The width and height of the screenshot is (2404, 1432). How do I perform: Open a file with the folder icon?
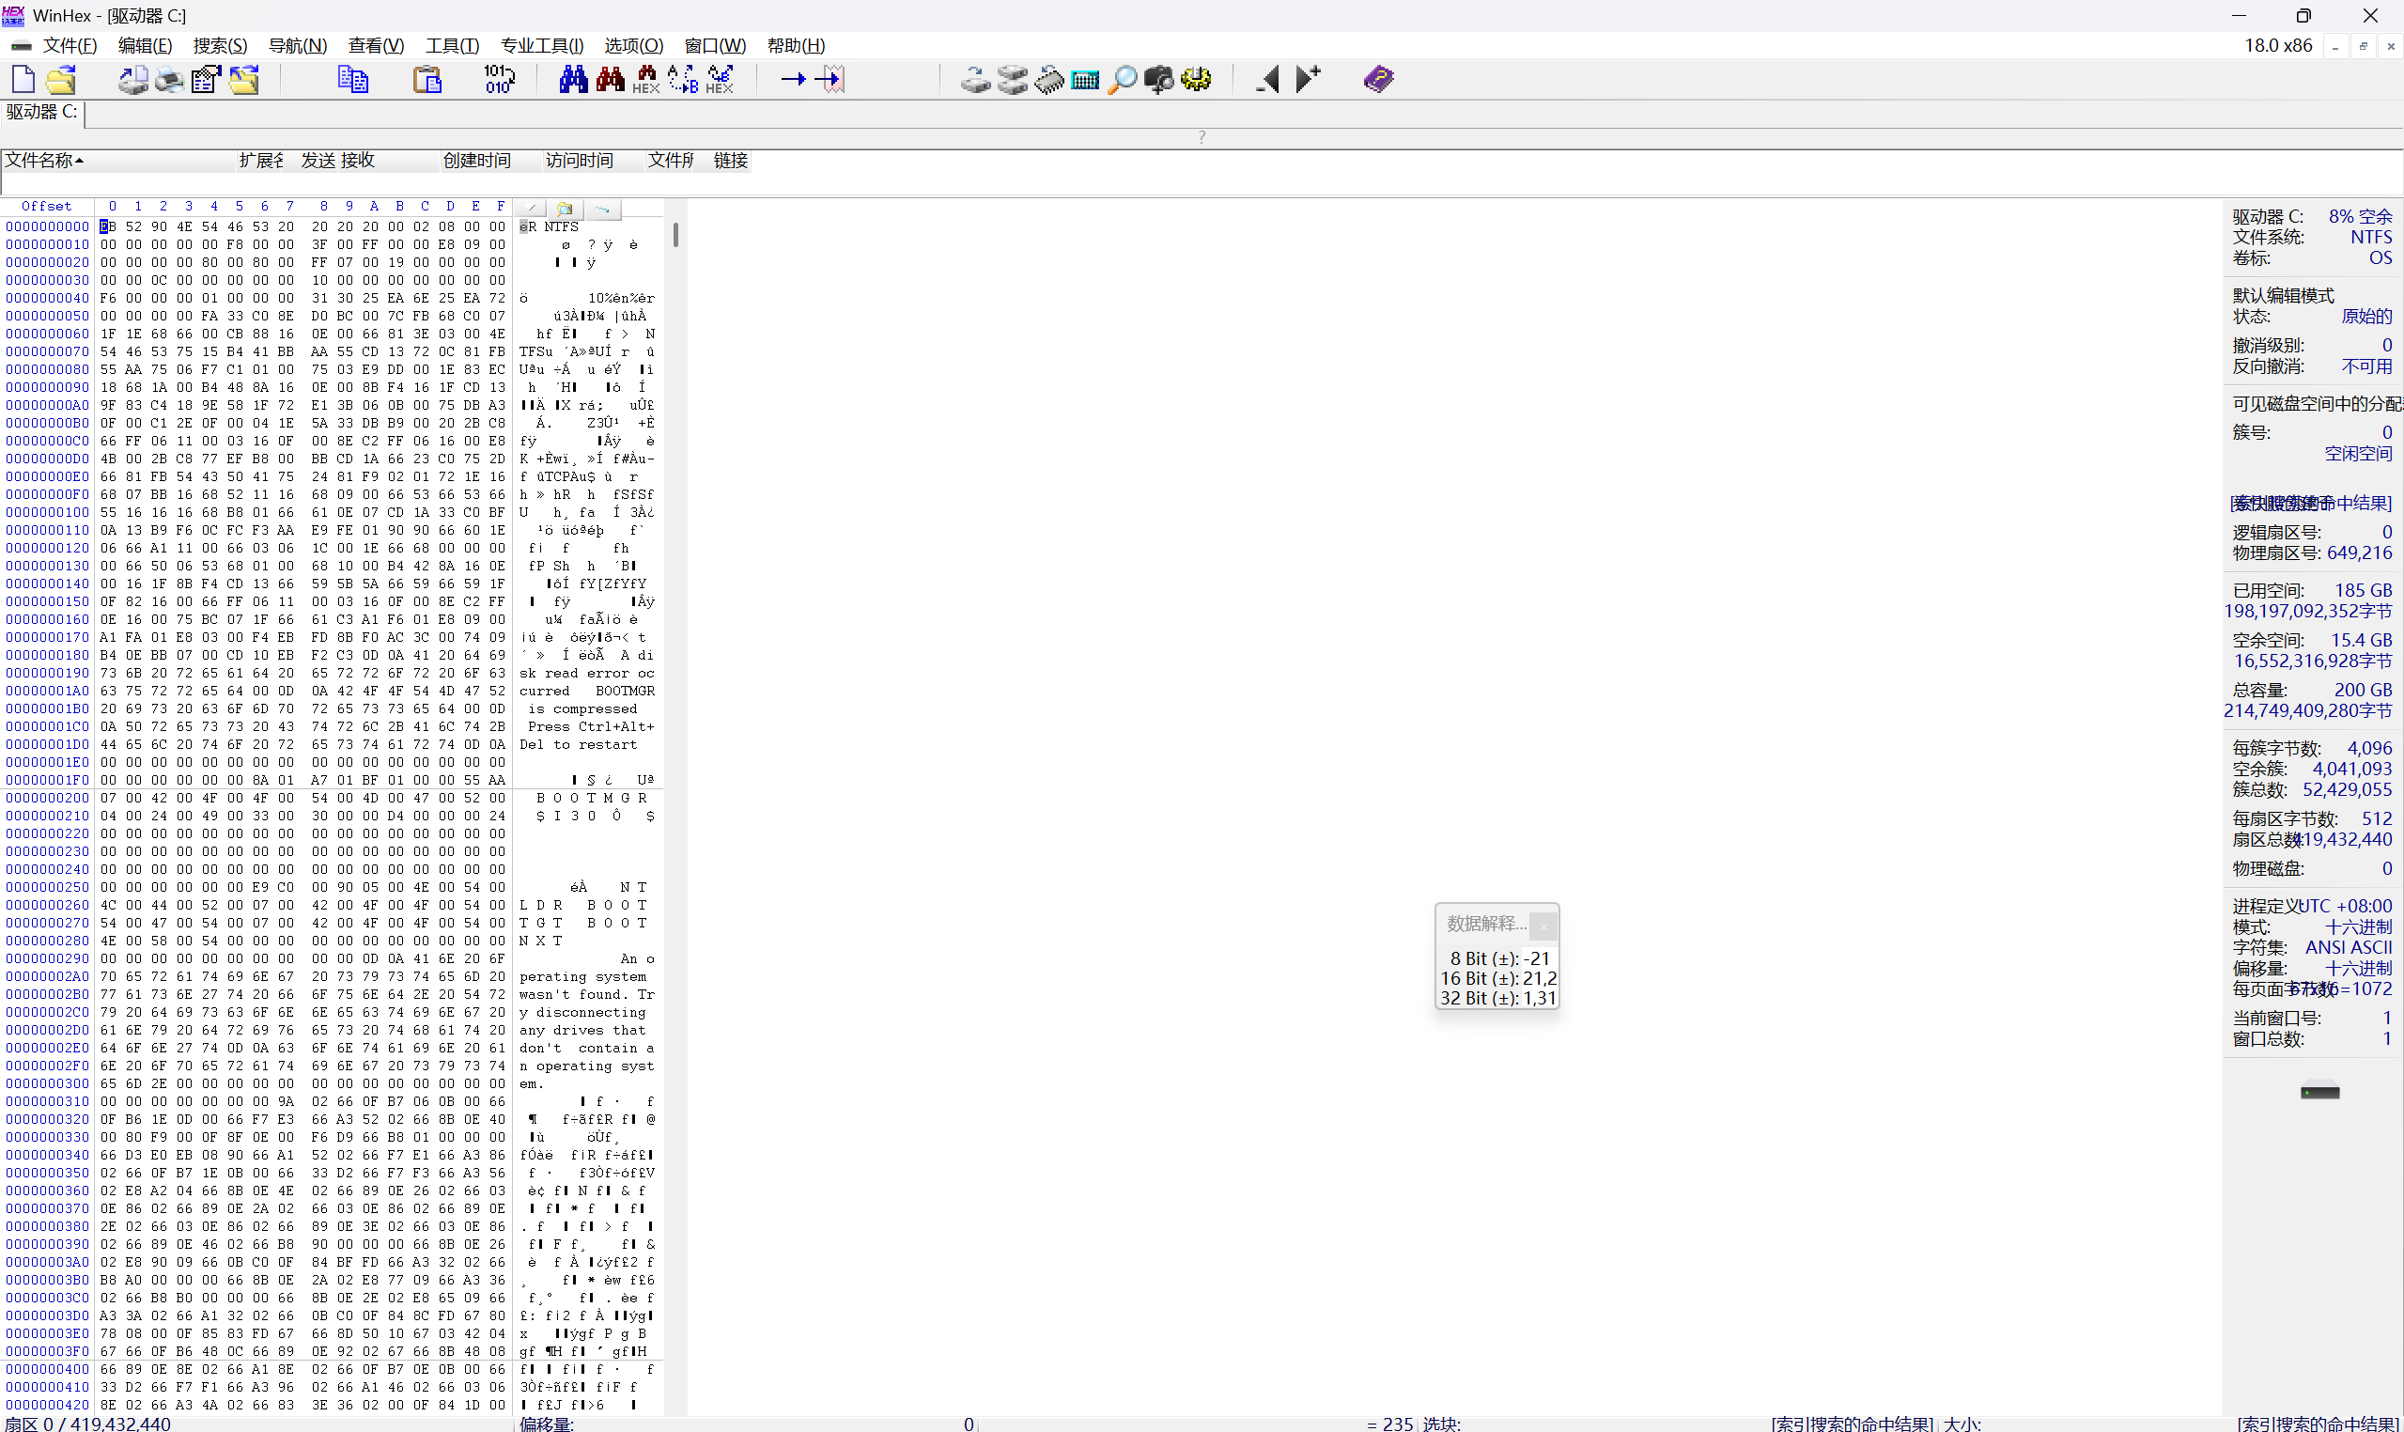[61, 79]
